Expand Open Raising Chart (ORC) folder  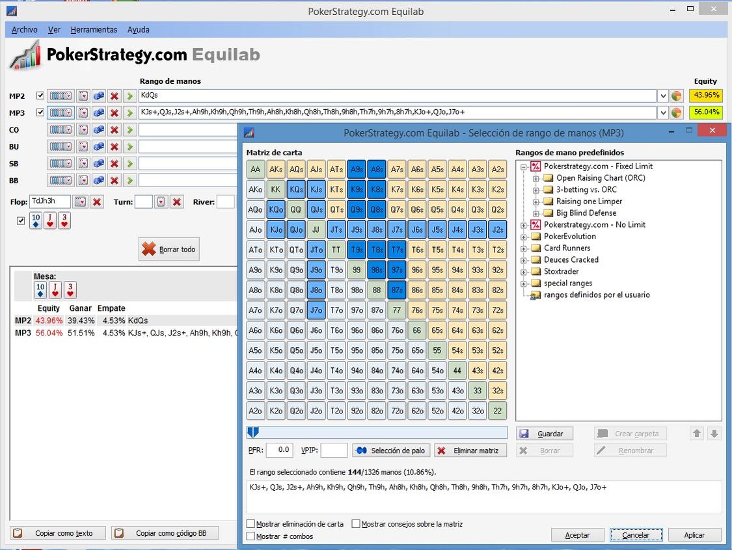click(536, 178)
